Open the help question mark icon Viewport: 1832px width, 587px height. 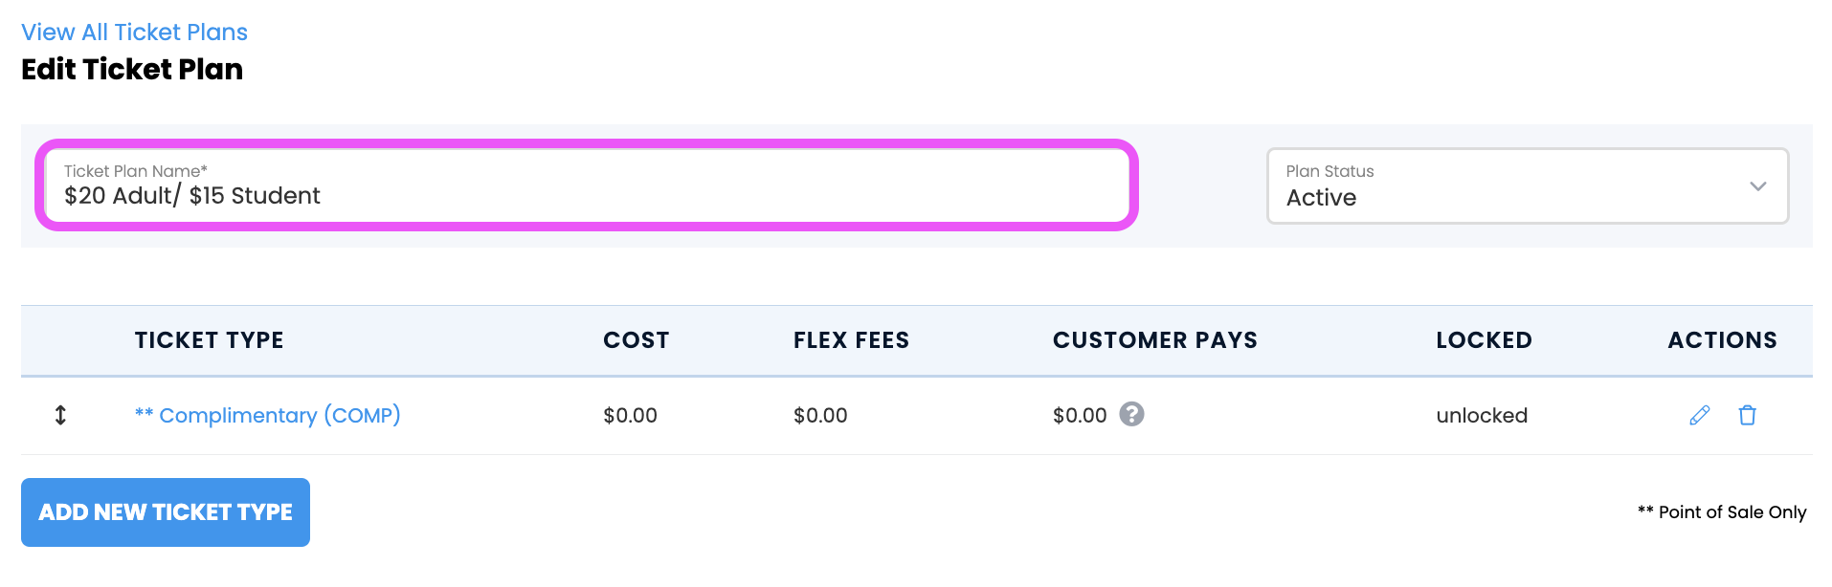(x=1131, y=414)
